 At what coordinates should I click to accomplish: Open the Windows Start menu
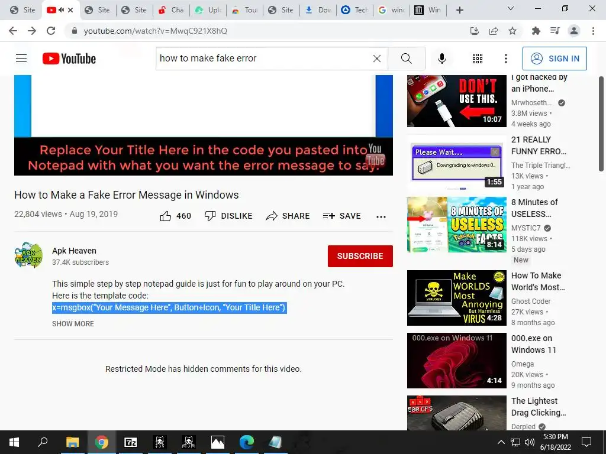pos(14,442)
